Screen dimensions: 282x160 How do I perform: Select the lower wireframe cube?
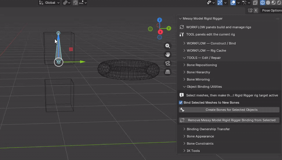(60, 95)
